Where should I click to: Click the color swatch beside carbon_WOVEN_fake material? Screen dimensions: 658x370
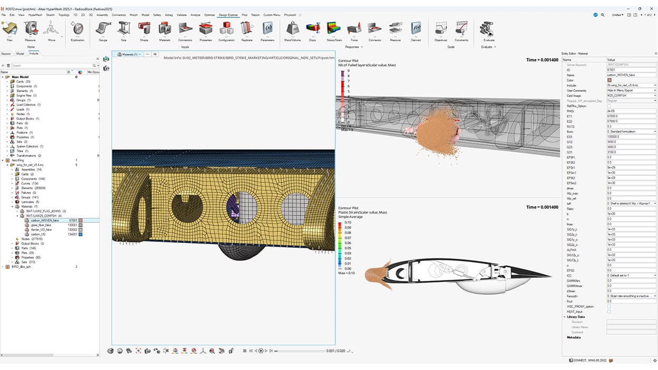coord(81,221)
